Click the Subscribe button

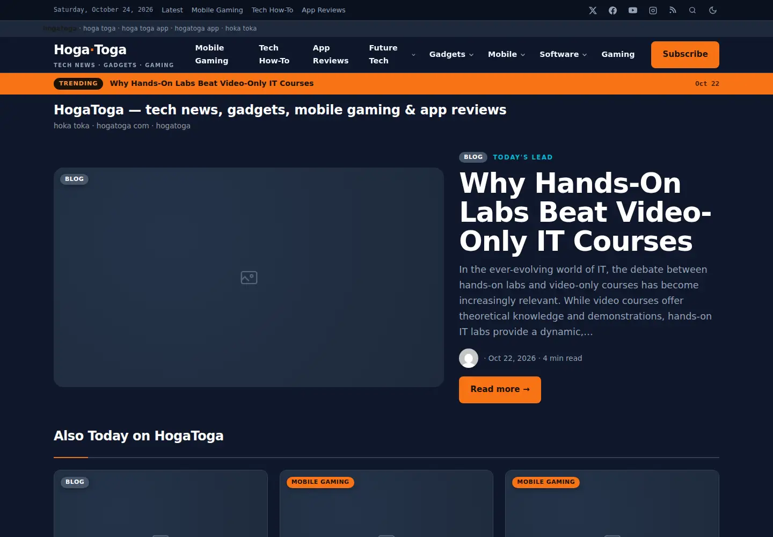[685, 55]
